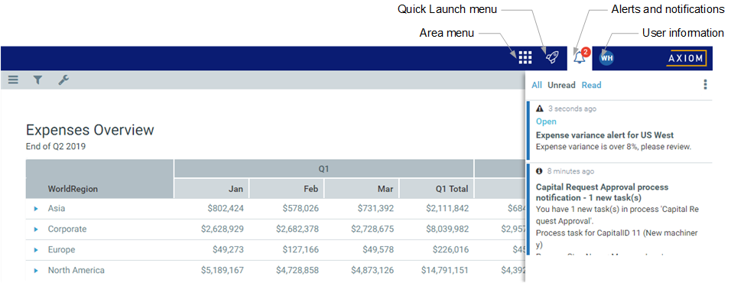Click the Open link in expense alert
731x283 pixels.
tap(546, 121)
